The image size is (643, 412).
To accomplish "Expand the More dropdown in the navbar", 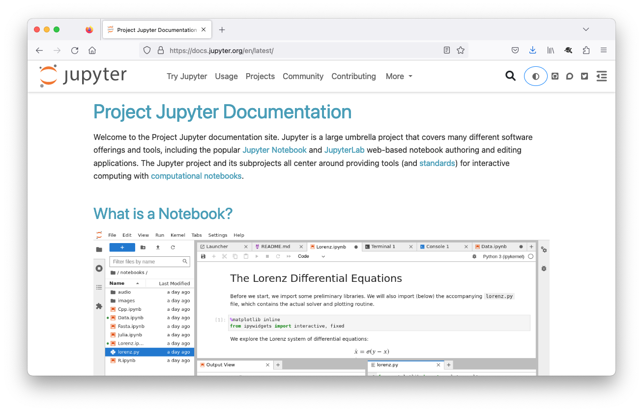I will (399, 76).
